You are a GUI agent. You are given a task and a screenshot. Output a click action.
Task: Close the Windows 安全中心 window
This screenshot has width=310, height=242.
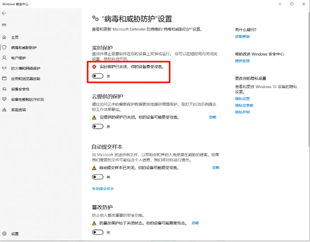(x=304, y=4)
